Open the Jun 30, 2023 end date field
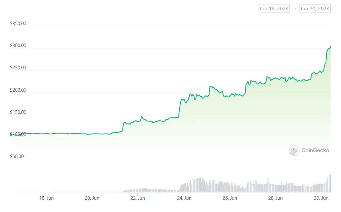341x212 pixels. pyautogui.click(x=315, y=8)
